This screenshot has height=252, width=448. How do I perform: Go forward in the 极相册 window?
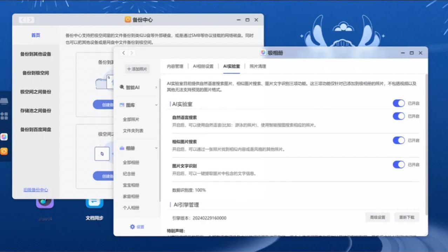(131, 53)
